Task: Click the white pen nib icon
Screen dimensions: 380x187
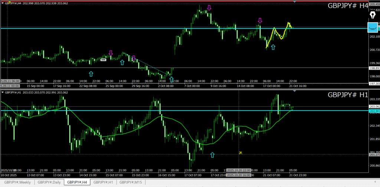Action: point(373,15)
